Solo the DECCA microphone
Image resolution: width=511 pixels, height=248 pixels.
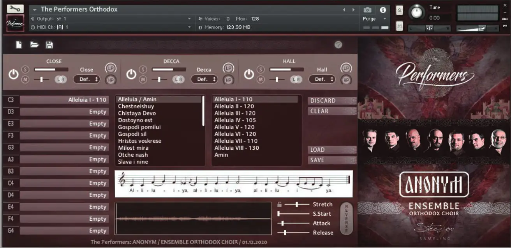143,69
